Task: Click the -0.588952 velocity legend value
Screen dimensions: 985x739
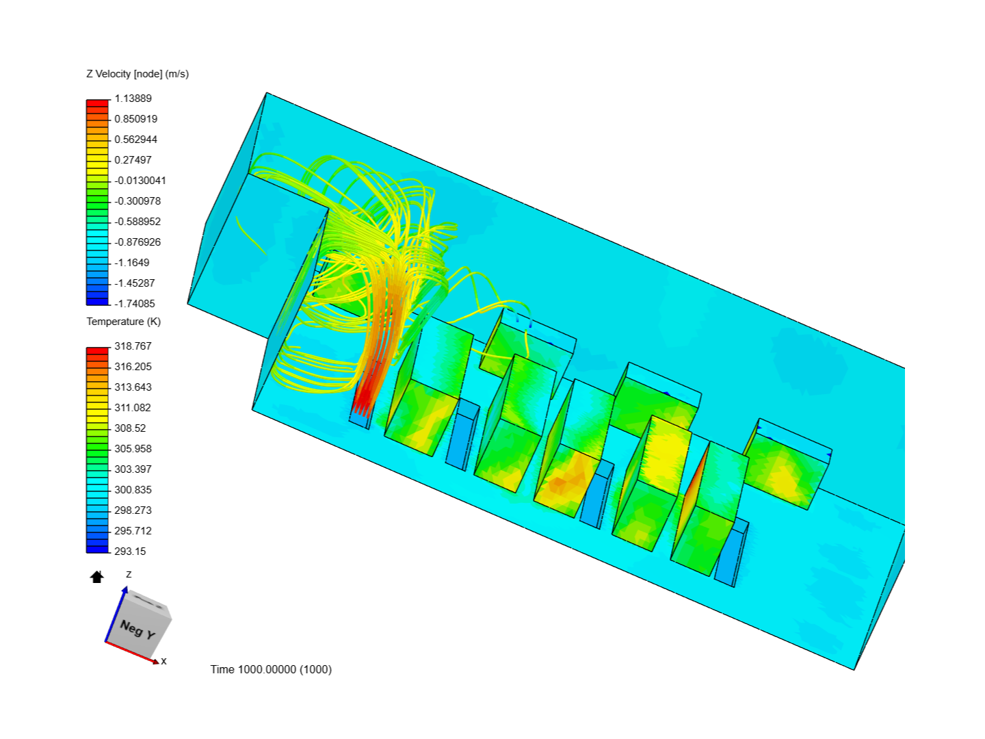Action: (137, 222)
